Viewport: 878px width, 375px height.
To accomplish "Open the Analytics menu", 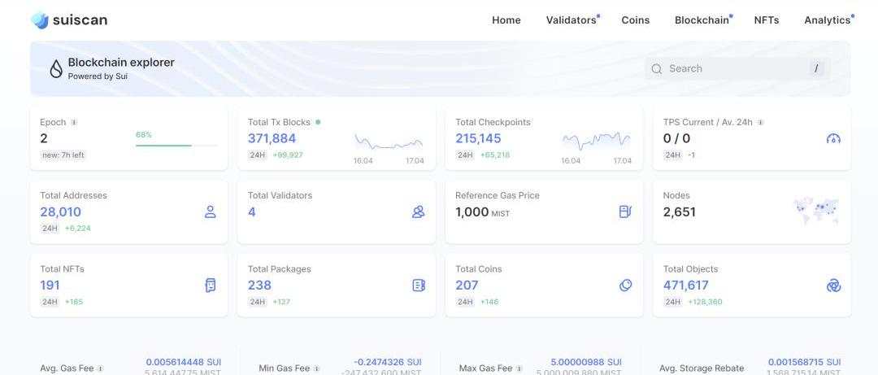I will pos(827,20).
